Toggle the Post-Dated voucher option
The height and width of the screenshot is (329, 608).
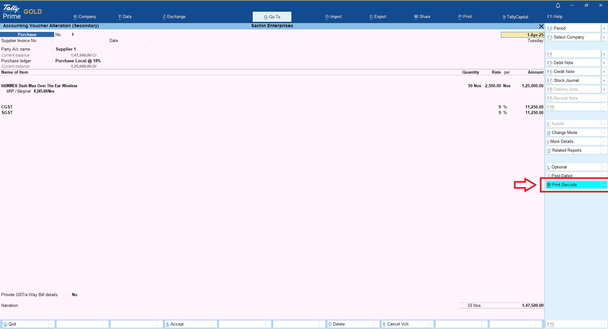573,176
